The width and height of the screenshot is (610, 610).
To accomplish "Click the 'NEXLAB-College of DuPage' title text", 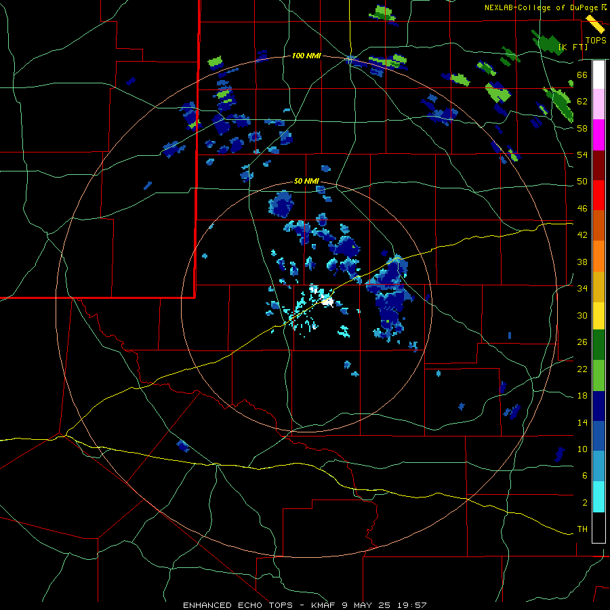I will pyautogui.click(x=541, y=7).
